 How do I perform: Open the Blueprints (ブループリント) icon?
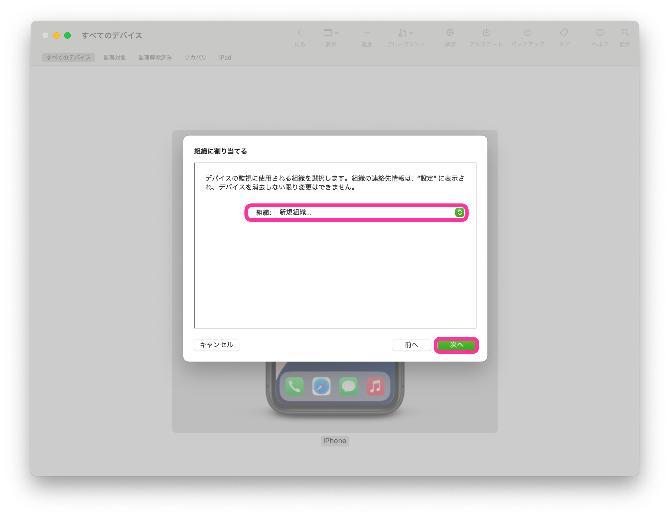(x=402, y=32)
